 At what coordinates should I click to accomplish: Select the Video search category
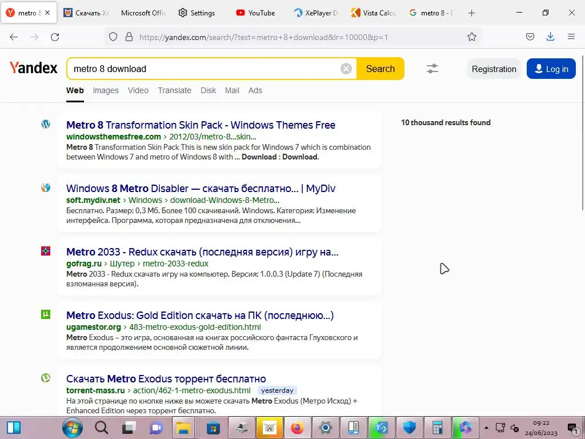pyautogui.click(x=138, y=91)
